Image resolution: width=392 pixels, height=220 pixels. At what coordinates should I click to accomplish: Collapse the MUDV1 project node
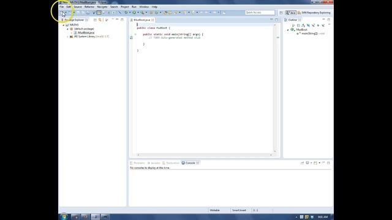pyautogui.click(x=64, y=25)
